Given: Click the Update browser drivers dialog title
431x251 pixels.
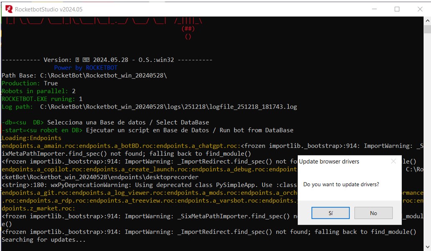Looking at the screenshot, I should pos(329,161).
